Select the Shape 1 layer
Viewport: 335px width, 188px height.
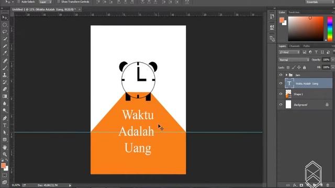coord(305,94)
